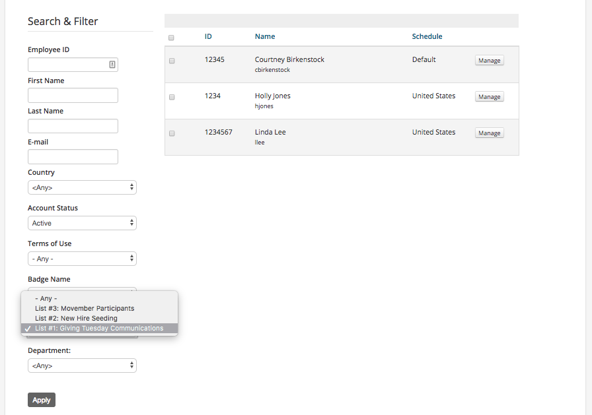Manage Courtney Birkenstock's account
The image size is (592, 415).
(490, 60)
